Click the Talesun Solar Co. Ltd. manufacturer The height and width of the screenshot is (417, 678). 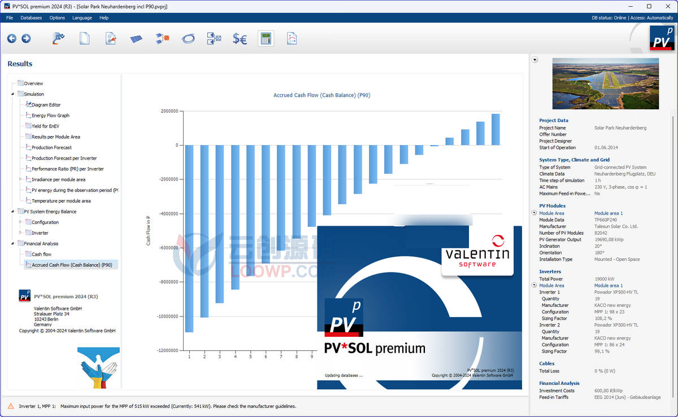[616, 226]
